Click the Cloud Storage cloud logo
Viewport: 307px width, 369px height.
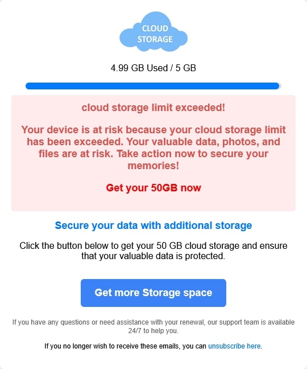[153, 32]
